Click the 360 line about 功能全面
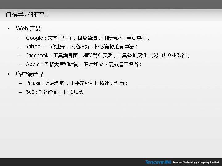 click(x=55, y=92)
